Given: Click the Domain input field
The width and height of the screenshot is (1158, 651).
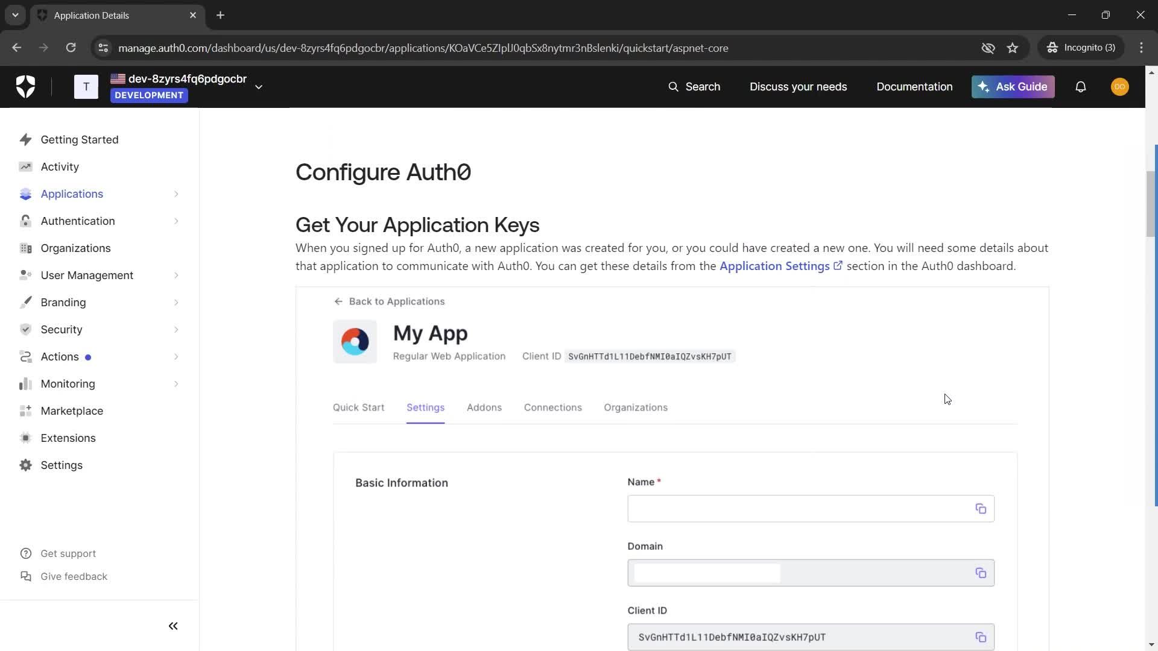Looking at the screenshot, I should coord(811,573).
